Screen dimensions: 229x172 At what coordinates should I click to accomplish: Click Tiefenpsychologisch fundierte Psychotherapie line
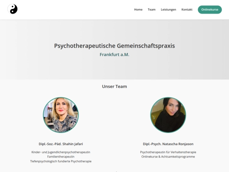coord(61,161)
